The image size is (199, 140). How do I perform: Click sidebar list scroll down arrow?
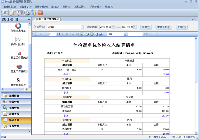click(30, 86)
